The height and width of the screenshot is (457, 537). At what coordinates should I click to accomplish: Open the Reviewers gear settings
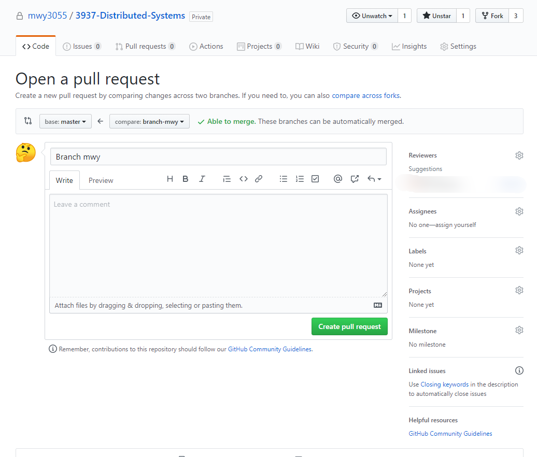click(x=519, y=155)
